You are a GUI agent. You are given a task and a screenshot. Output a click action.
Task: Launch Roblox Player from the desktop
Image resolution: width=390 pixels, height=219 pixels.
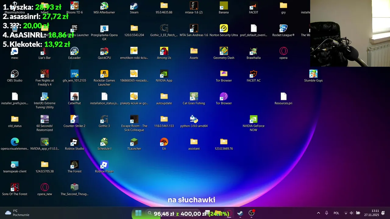coord(104,167)
